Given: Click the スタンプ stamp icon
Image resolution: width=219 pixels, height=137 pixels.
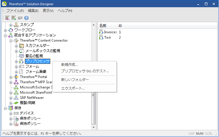Looking at the screenshot, I should click(16, 25).
